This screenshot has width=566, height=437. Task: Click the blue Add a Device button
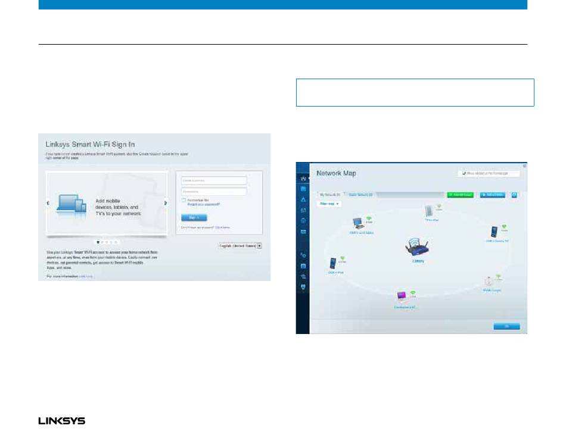point(492,195)
